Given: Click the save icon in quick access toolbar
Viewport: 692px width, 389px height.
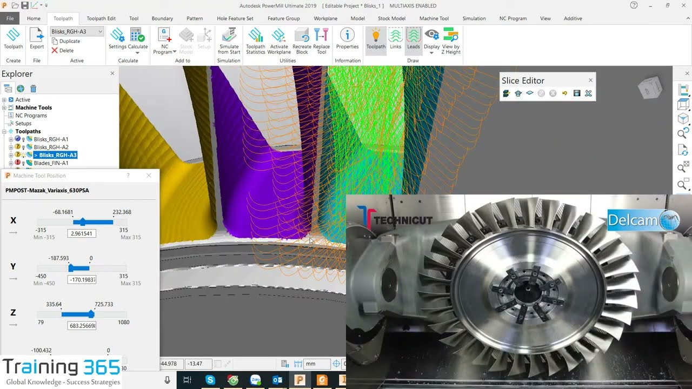Looking at the screenshot, I should click(25, 5).
